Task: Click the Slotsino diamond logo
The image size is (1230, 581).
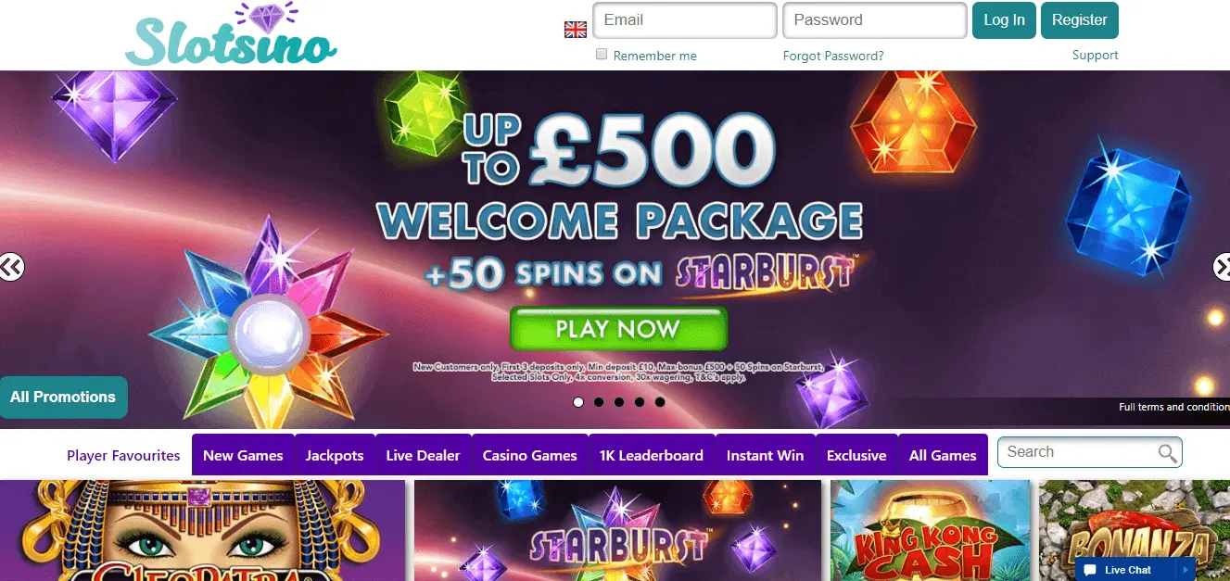Action: 232,34
